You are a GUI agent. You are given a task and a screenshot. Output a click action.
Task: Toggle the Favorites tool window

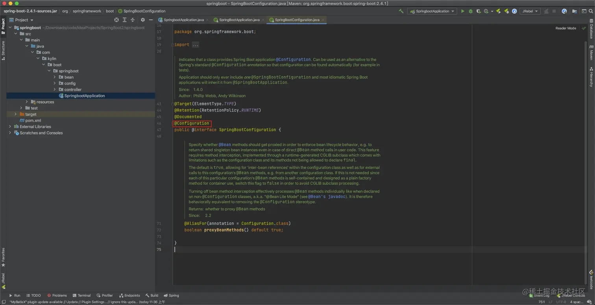pyautogui.click(x=3, y=257)
